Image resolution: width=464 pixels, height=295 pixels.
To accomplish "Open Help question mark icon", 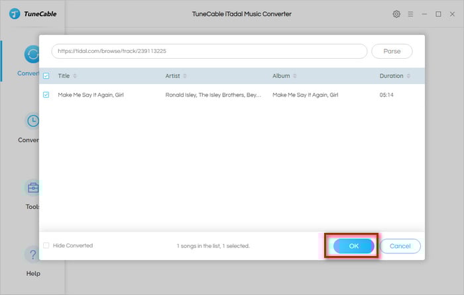I will tap(32, 254).
